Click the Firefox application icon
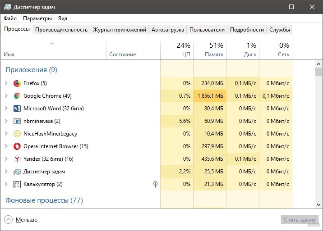The width and height of the screenshot is (323, 231). pyautogui.click(x=17, y=83)
